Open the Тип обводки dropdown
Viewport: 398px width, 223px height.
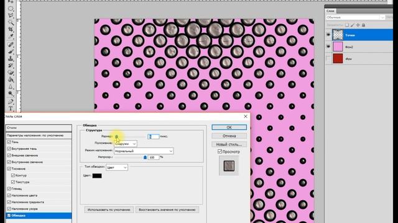(x=117, y=167)
